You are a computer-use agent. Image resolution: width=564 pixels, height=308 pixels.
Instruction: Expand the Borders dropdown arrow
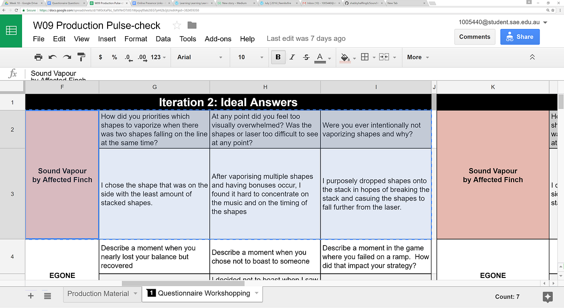[374, 58]
